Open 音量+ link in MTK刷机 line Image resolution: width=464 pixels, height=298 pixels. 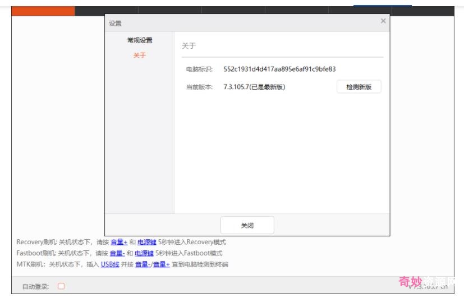point(160,264)
